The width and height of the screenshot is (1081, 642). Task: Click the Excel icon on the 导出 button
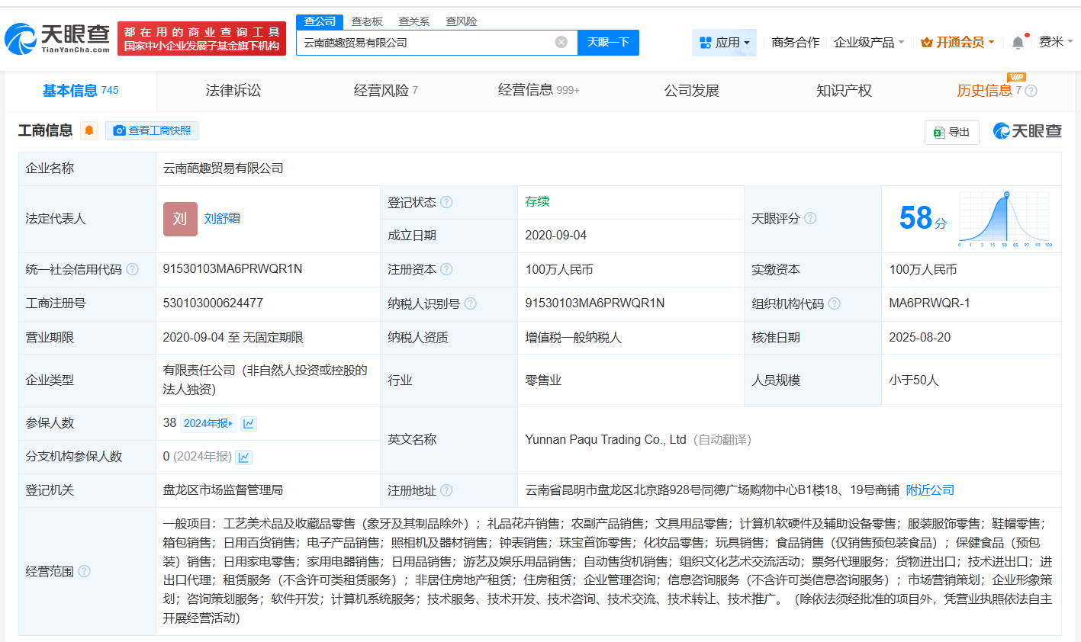tap(940, 132)
